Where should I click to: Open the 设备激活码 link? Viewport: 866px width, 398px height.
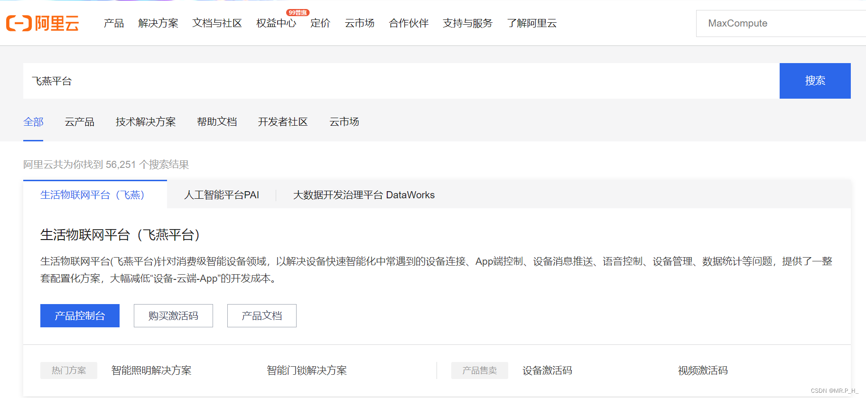[547, 370]
